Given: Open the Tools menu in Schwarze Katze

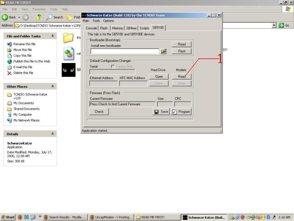Looking at the screenshot, I should [96, 21].
